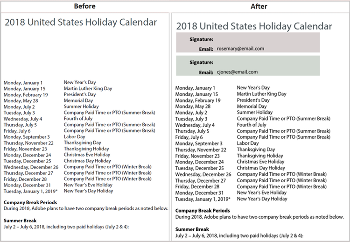Click "Labor Day" in the After panel
Screen dimensions: 350x242
click(x=248, y=143)
